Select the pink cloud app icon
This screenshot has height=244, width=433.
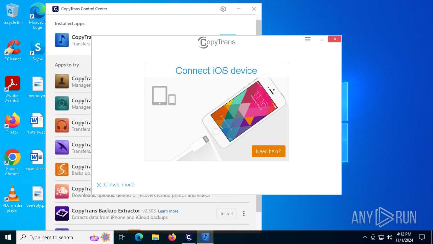pyautogui.click(x=62, y=191)
